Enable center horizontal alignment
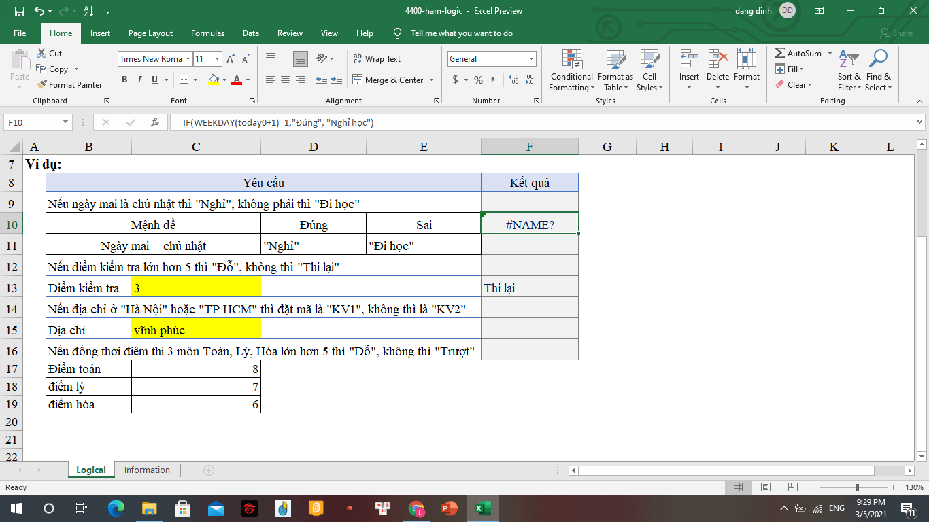 (285, 80)
